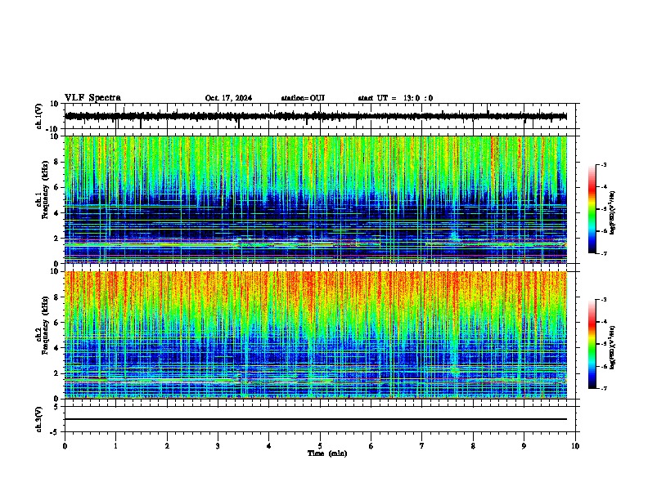Screen dimensions: 648x500
Task: Click the ch.1 "Frequency (kHz)" axis label
Action: coord(45,190)
